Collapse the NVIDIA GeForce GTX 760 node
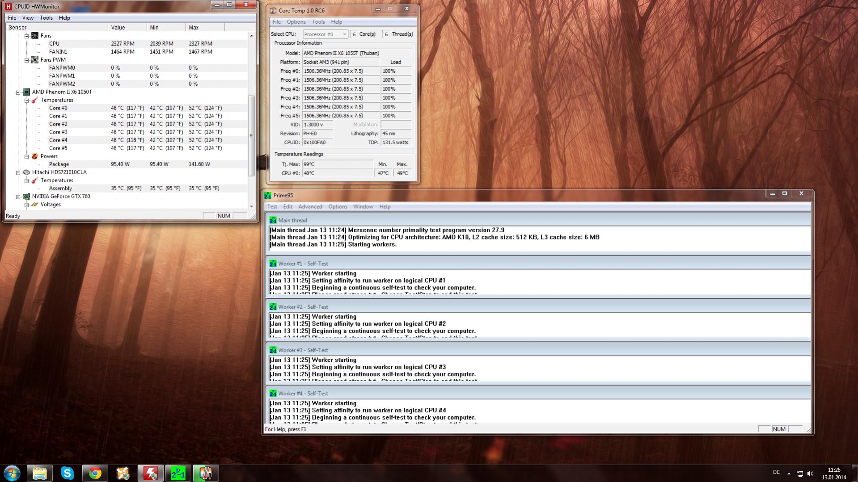The height and width of the screenshot is (482, 858). coord(18,197)
